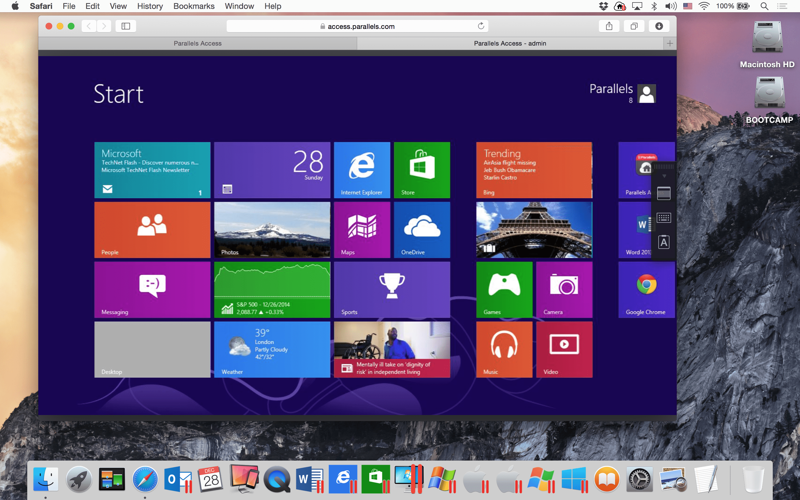Image resolution: width=800 pixels, height=500 pixels.
Task: Open the Apple menu
Action: 15,6
